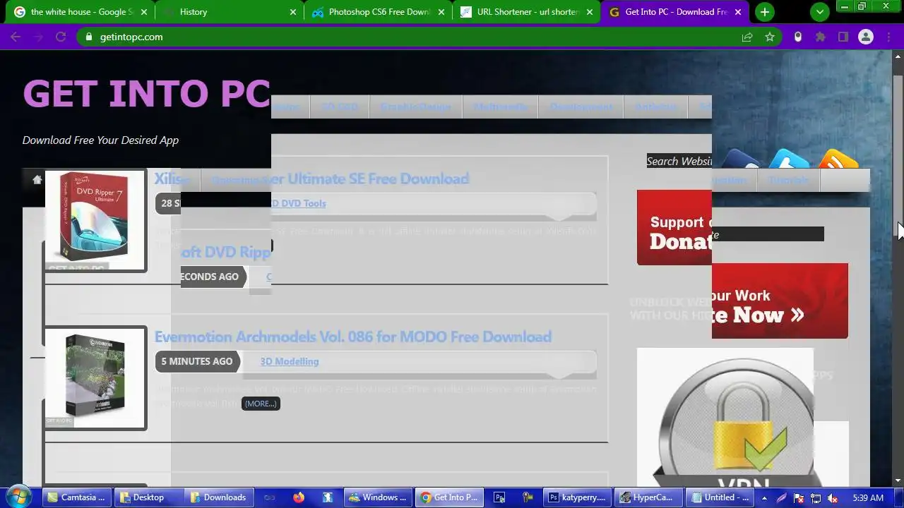This screenshot has height=508, width=904.
Task: Open the VPN padlock advertisement
Action: (x=725, y=417)
